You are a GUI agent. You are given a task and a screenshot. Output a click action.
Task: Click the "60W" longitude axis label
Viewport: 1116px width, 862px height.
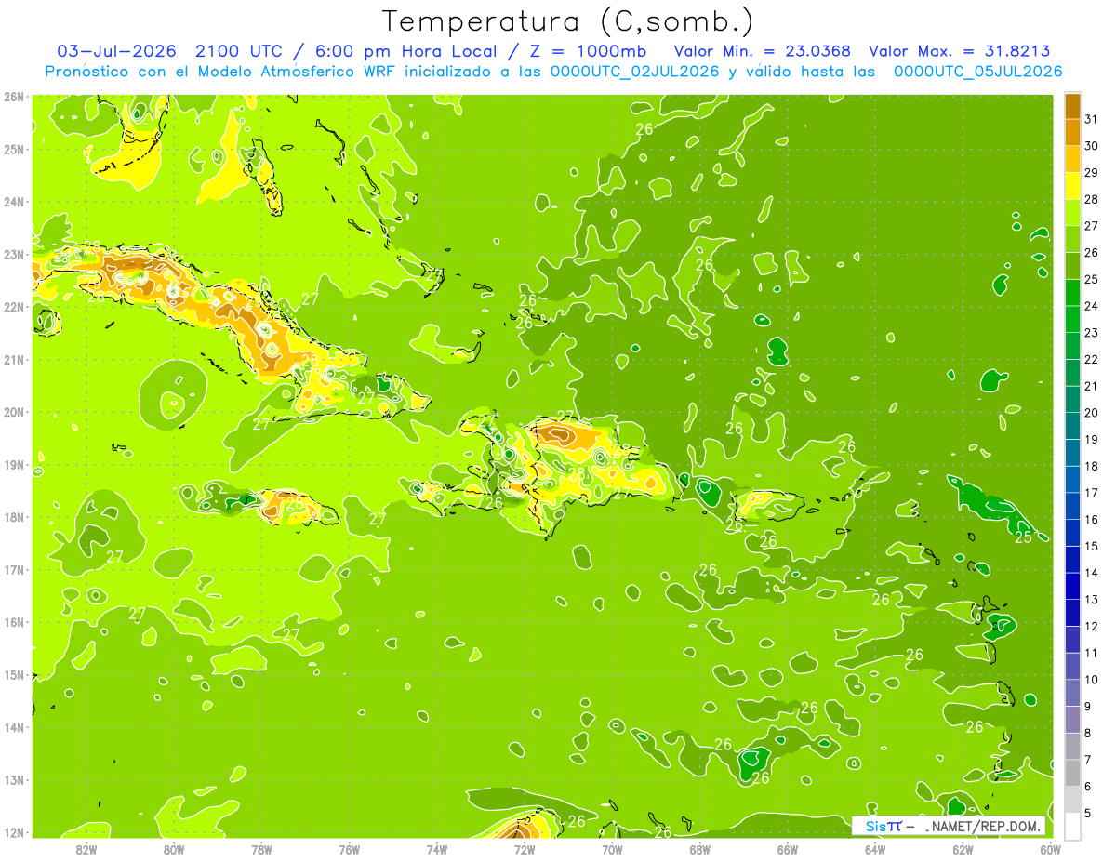pyautogui.click(x=1050, y=849)
